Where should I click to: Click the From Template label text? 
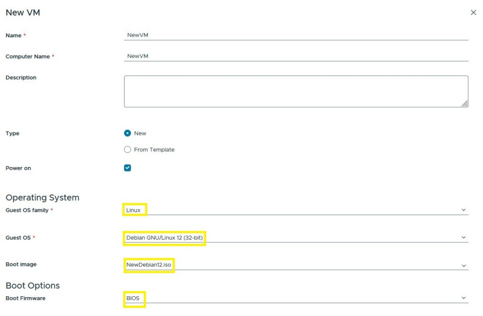click(154, 150)
